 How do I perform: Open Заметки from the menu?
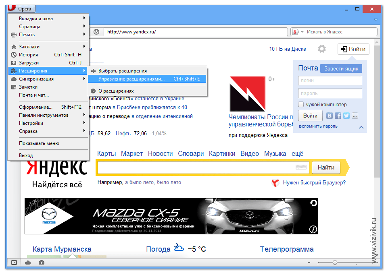48,87
